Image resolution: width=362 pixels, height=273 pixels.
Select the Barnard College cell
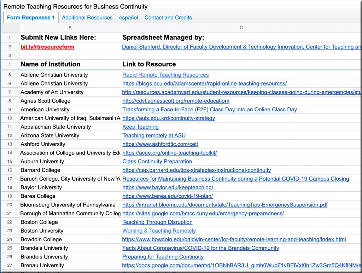[70, 170]
